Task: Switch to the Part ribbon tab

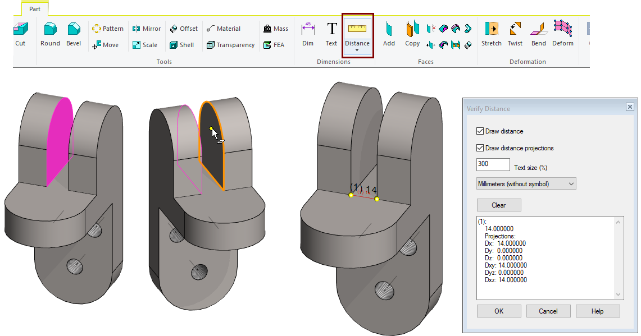Action: pyautogui.click(x=35, y=9)
